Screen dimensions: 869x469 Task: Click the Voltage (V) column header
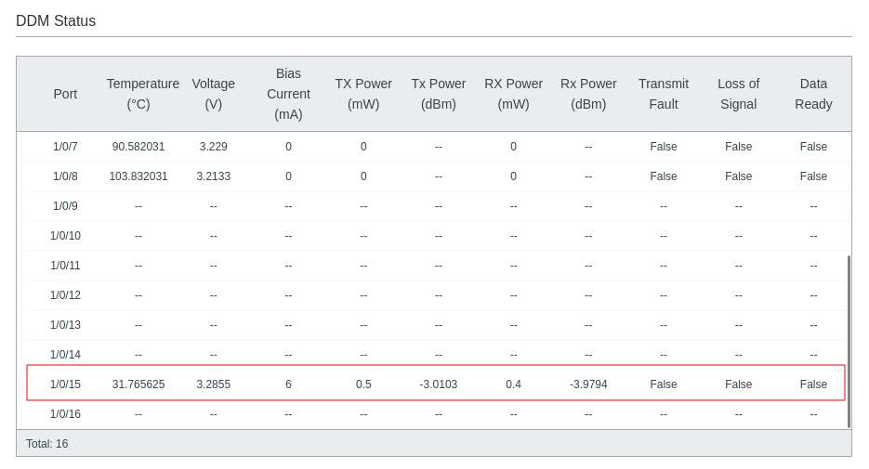pyautogui.click(x=213, y=94)
